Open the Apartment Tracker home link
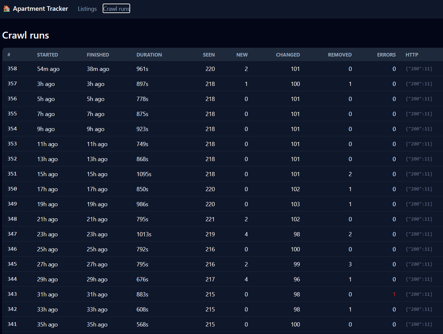 coord(36,9)
